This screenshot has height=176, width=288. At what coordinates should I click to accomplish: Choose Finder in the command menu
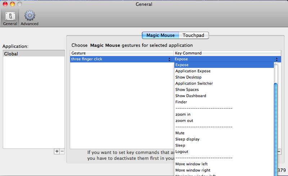pos(224,102)
